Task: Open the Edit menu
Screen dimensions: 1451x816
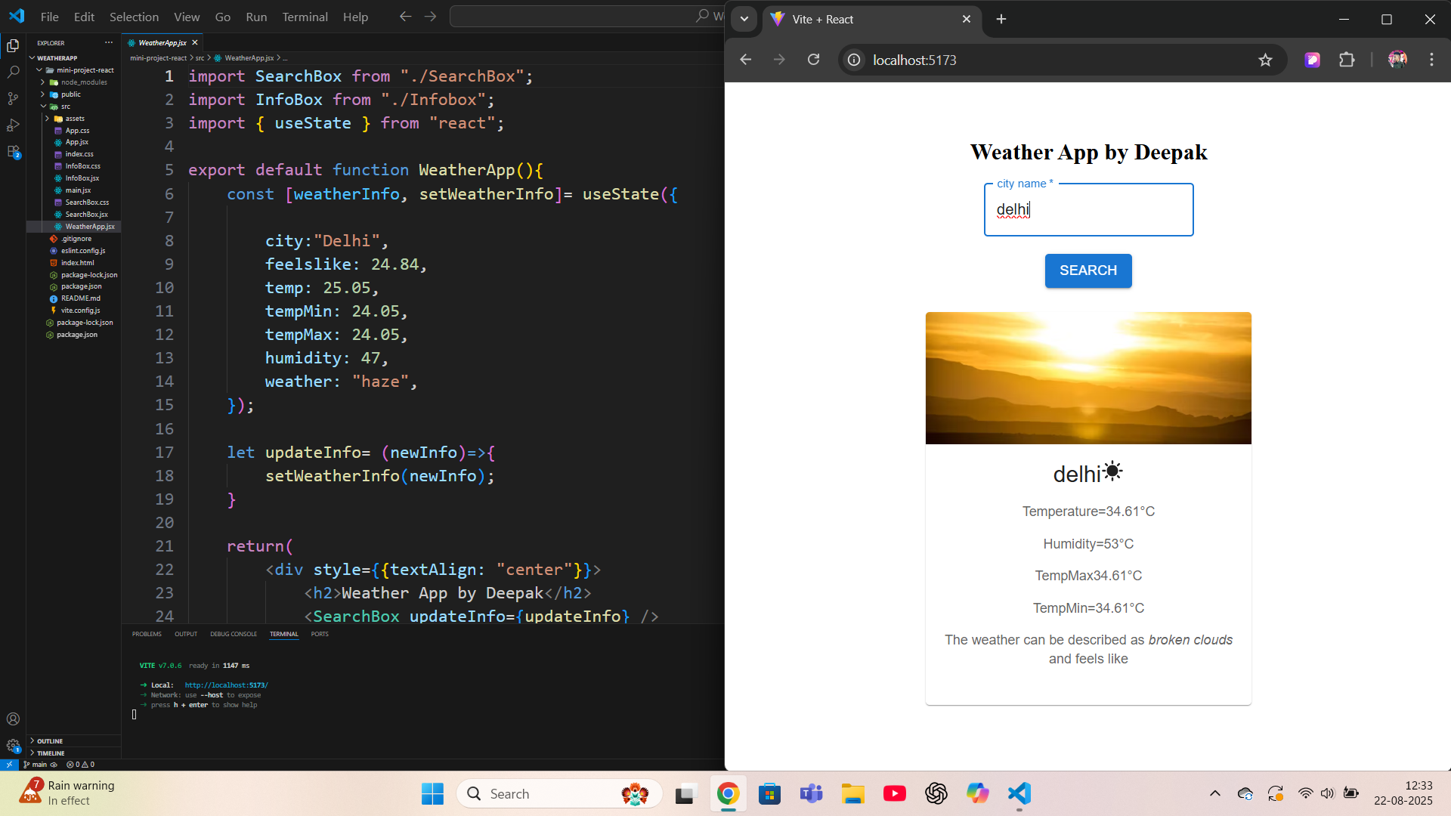Action: pos(84,17)
